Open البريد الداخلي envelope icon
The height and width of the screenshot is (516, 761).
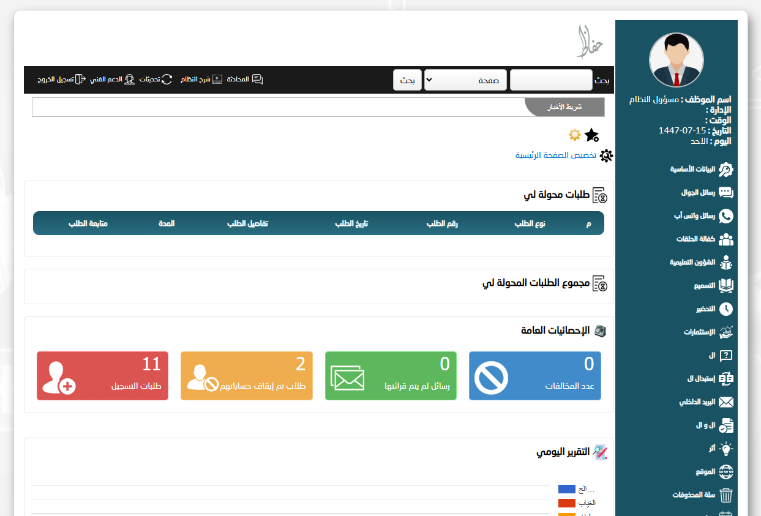725,402
